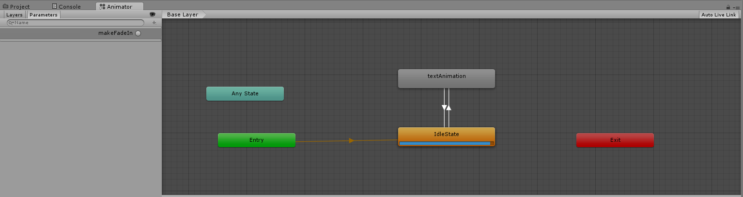
Task: Select the makeFadeIn parameter name
Action: (x=115, y=33)
